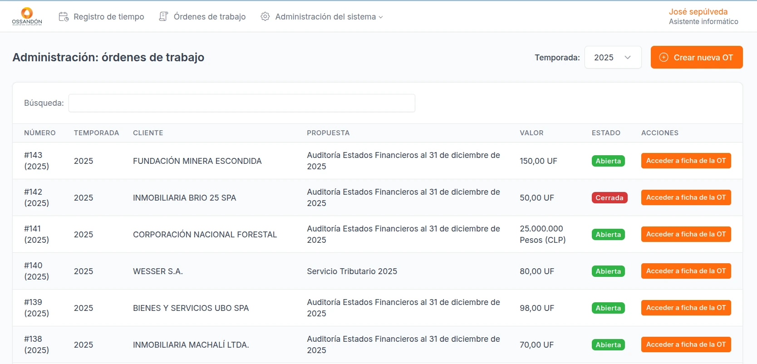Click the Auditoría proposal text in row #143
Image resolution: width=757 pixels, height=364 pixels.
pos(403,161)
